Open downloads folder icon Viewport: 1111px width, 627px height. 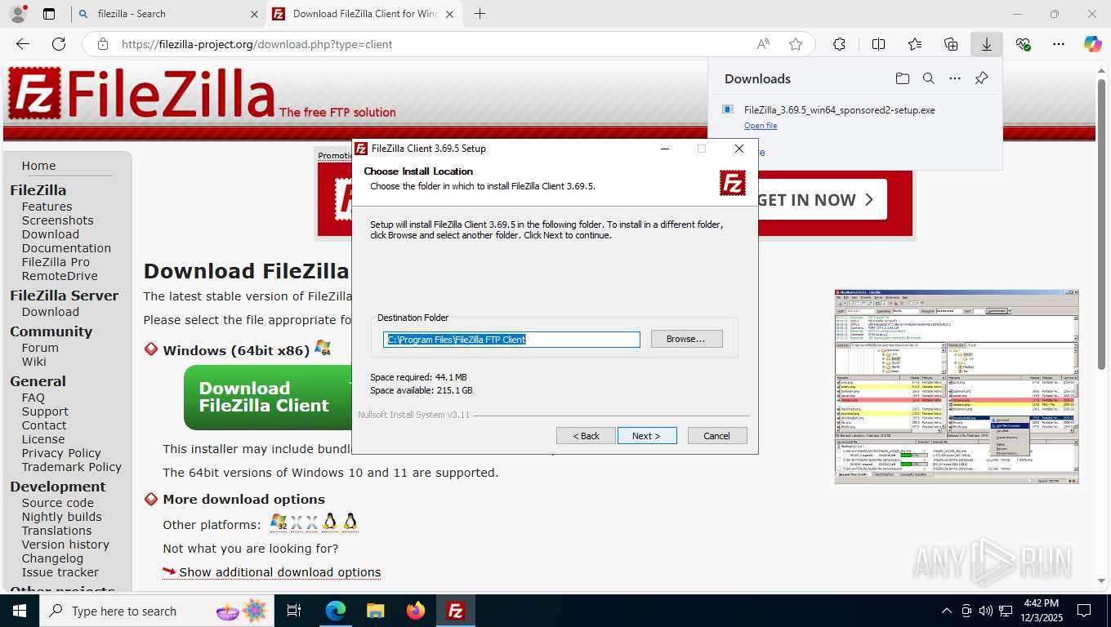pyautogui.click(x=903, y=78)
